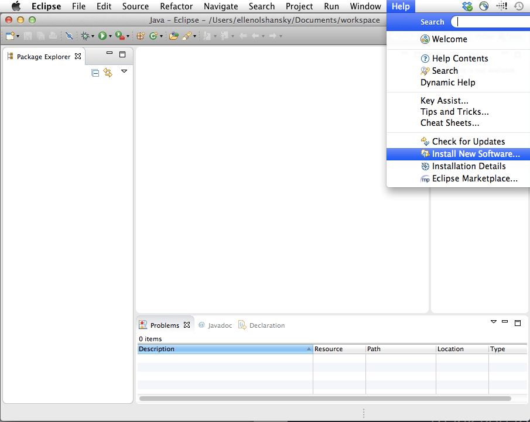Maximize the Package Explorer view
This screenshot has height=422, width=530.
click(x=122, y=54)
